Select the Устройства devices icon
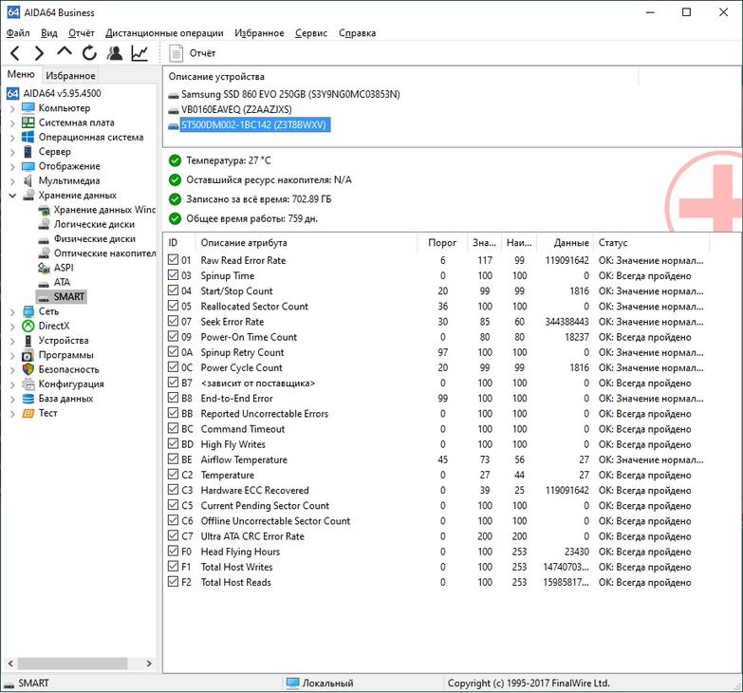Image resolution: width=743 pixels, height=693 pixels. click(x=28, y=341)
